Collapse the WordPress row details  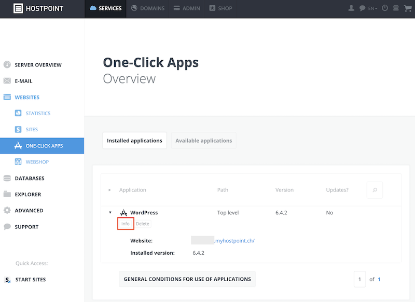[110, 213]
